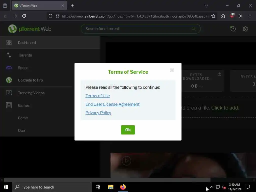
Task: Select Torrents in the sidebar
Action: [x=50, y=55]
